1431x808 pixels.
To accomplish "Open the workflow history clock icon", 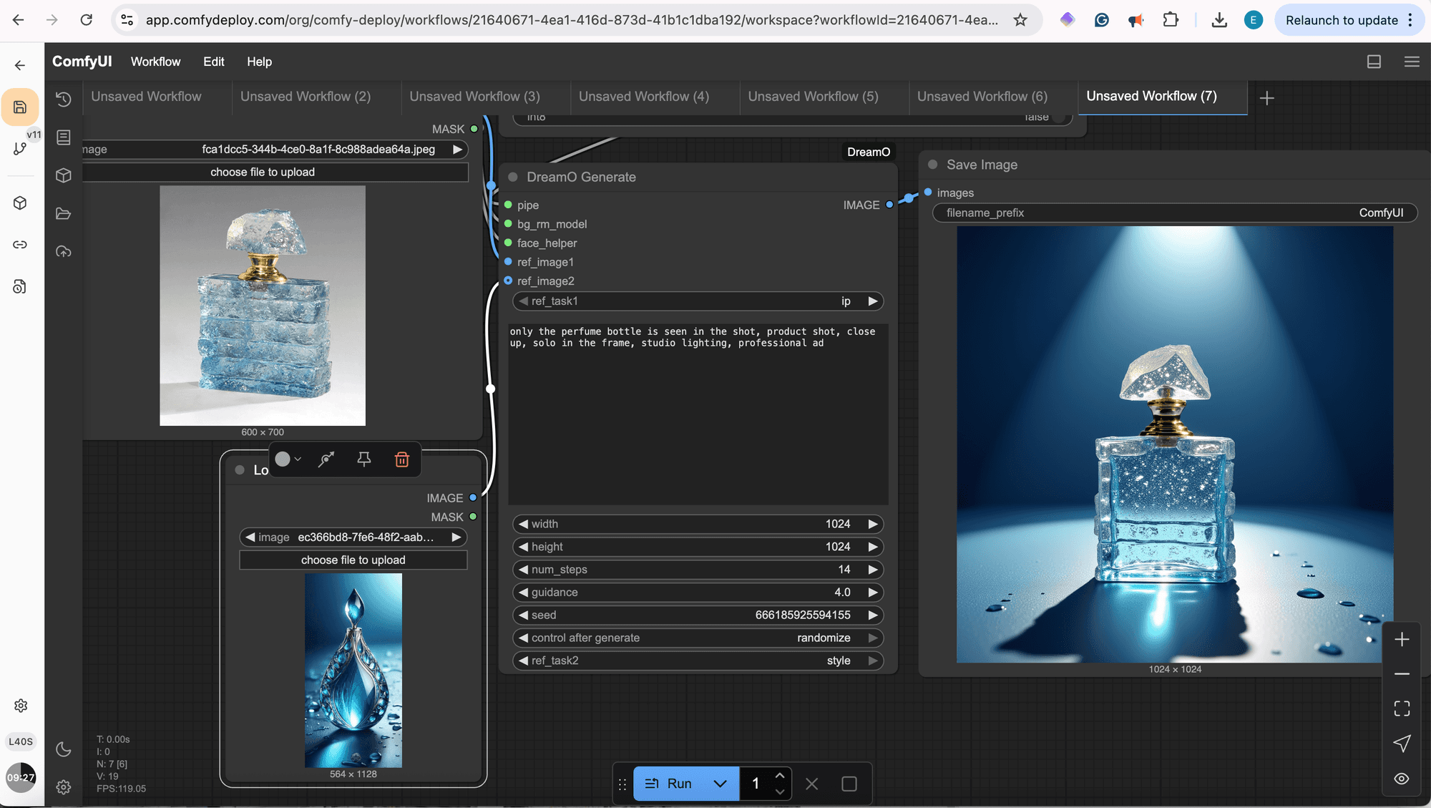I will 64,99.
